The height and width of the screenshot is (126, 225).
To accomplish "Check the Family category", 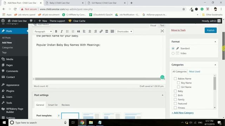I will tap(175, 99).
